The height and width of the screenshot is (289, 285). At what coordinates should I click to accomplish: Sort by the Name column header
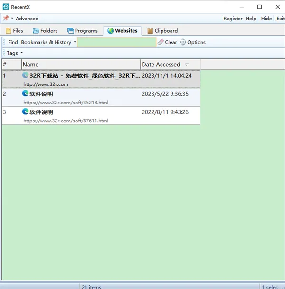(81, 65)
